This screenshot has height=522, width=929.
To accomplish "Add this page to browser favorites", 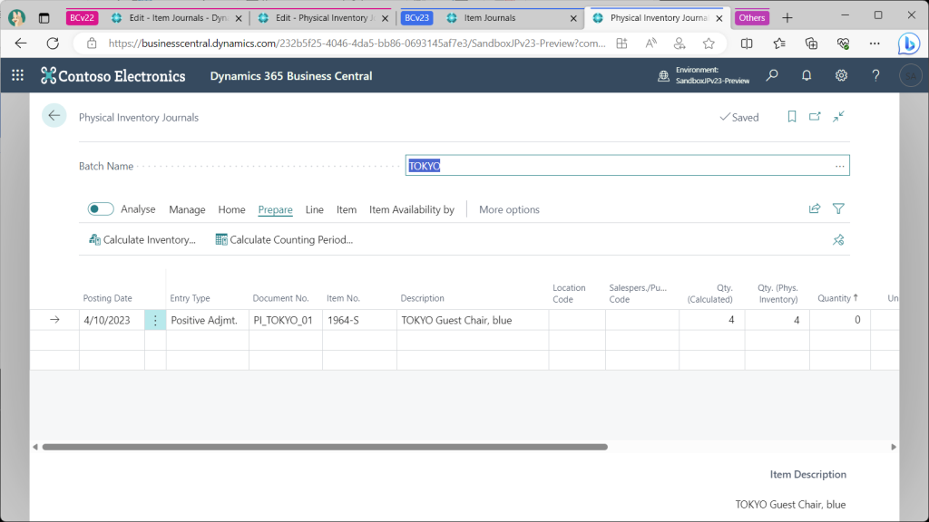I will coord(709,43).
